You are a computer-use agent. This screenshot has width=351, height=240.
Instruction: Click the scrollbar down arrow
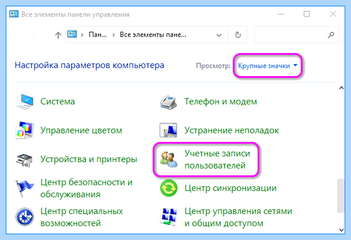tap(341, 230)
